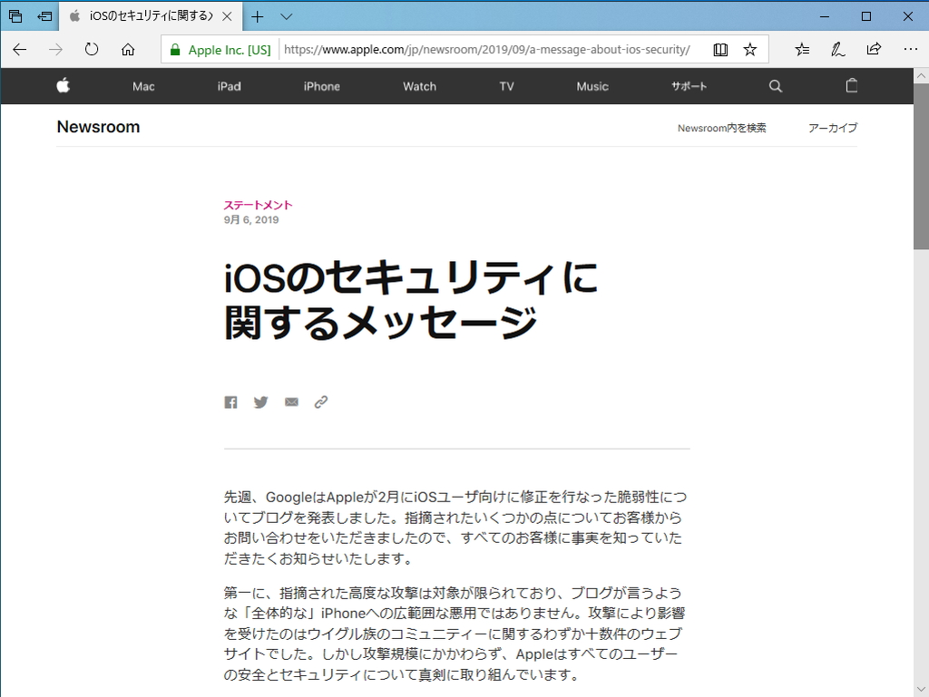Image resolution: width=929 pixels, height=697 pixels.
Task: Copy the article link using the link icon
Action: point(321,402)
